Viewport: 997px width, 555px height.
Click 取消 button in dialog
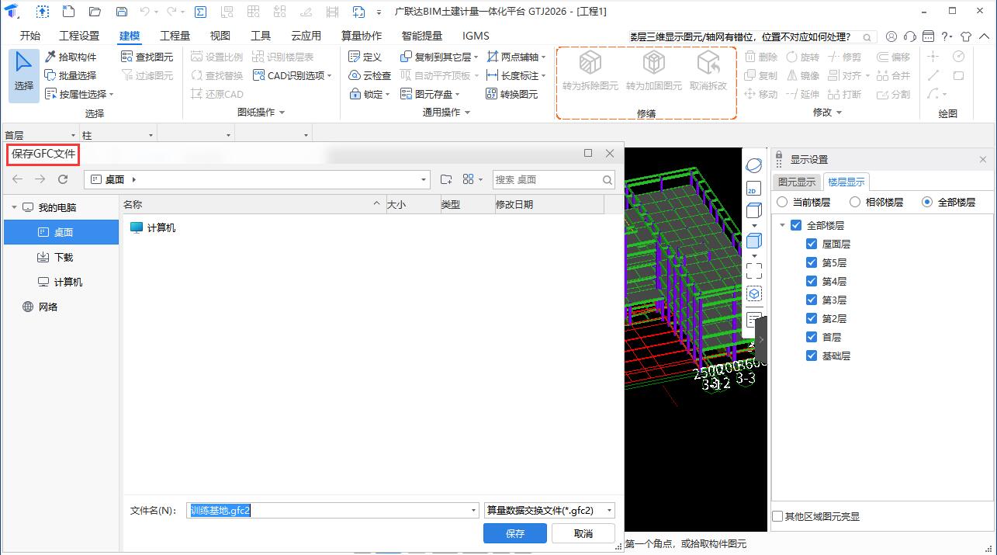click(x=583, y=533)
